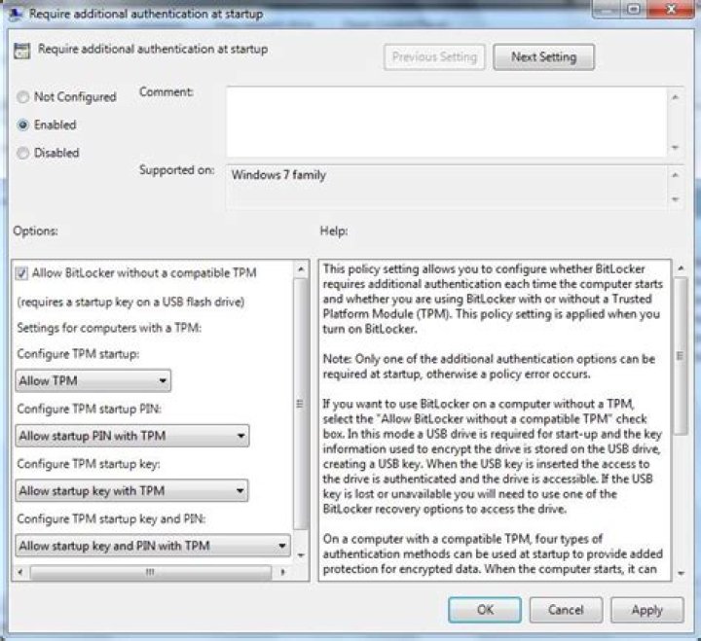Click the Options pane horizontal scrollbar thumb

click(x=151, y=572)
